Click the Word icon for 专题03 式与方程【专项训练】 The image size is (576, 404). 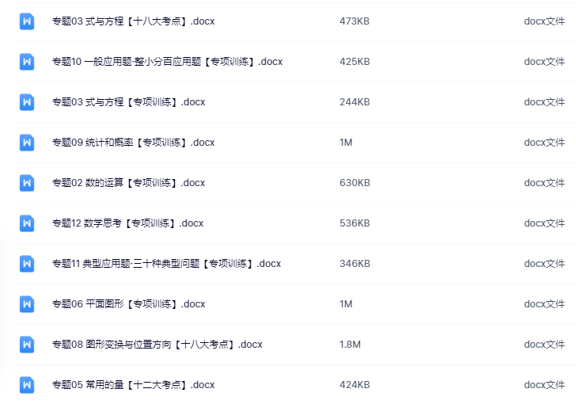tap(27, 102)
